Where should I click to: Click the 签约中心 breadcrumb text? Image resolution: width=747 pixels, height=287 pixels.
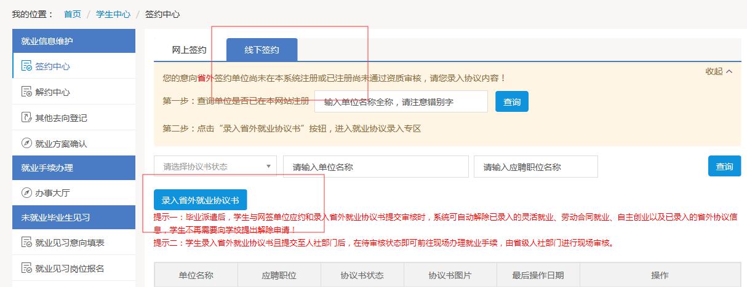(162, 14)
